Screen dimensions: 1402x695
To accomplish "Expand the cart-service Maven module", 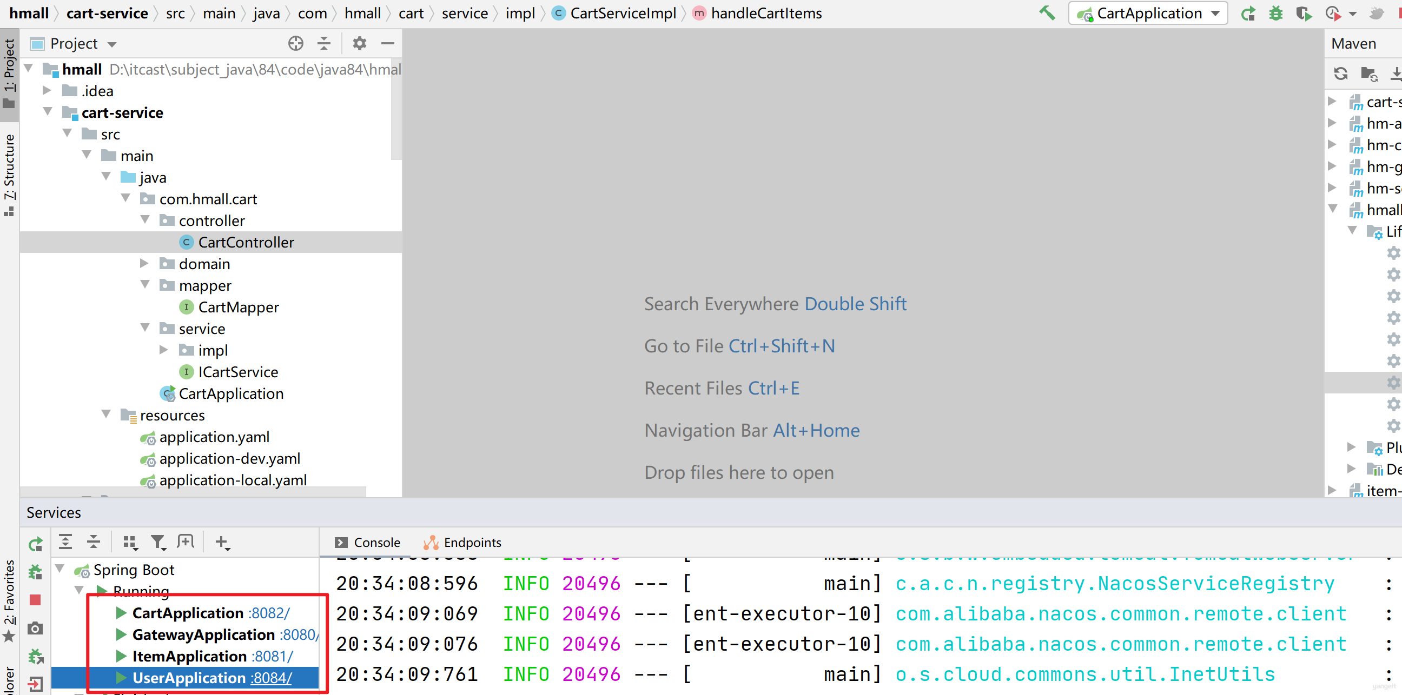I will pos(1332,101).
